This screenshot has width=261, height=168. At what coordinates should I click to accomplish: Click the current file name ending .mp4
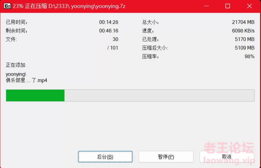click(26, 81)
